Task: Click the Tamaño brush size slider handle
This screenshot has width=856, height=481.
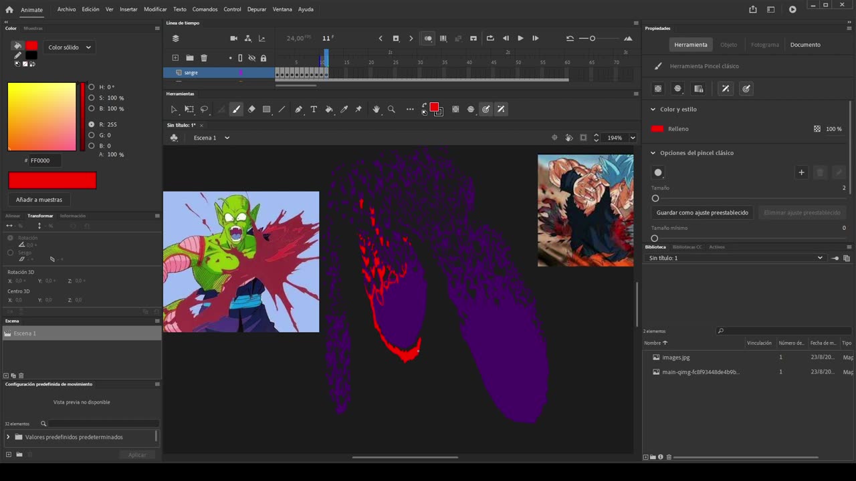Action: pos(655,198)
